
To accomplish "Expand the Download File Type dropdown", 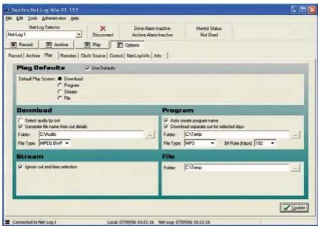I will click(x=67, y=143).
